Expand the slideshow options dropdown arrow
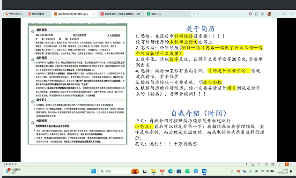This screenshot has width=296, height=178. pyautogui.click(x=291, y=164)
